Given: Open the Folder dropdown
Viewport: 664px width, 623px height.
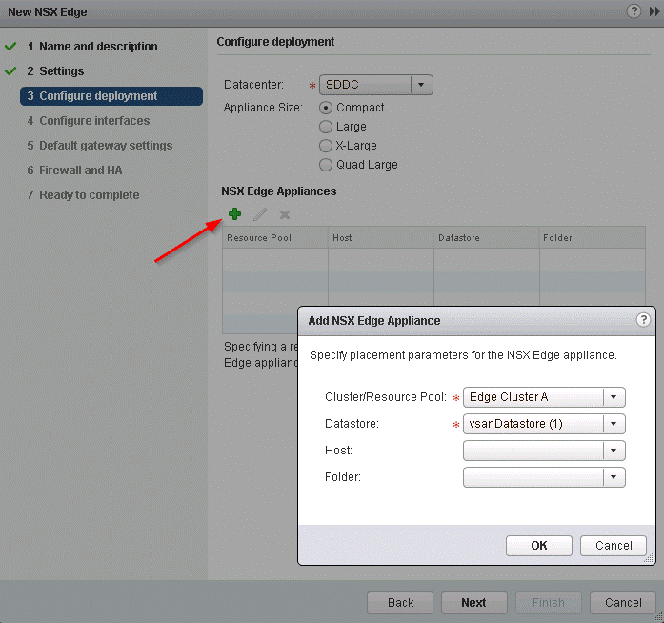Looking at the screenshot, I should tap(614, 477).
